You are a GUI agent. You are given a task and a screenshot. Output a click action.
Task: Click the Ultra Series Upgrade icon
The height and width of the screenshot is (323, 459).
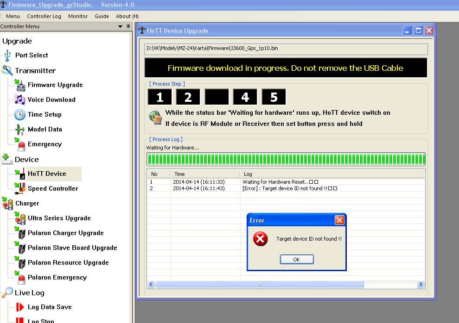coord(20,218)
